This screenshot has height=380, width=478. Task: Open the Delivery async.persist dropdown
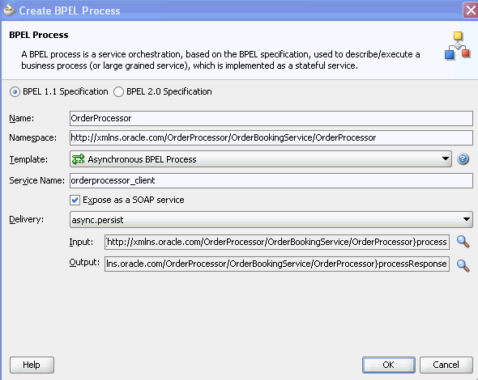pos(271,220)
